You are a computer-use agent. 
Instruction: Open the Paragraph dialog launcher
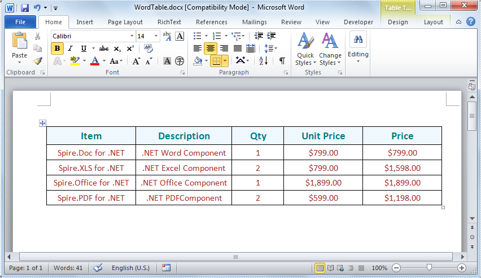[x=286, y=73]
